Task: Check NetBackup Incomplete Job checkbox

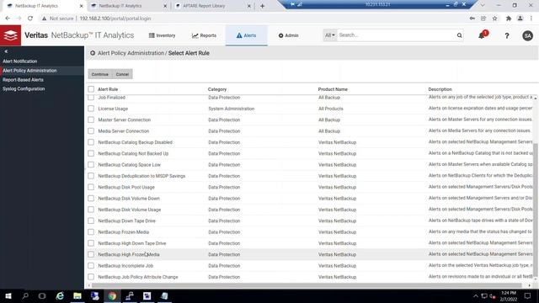Action: [x=91, y=266]
